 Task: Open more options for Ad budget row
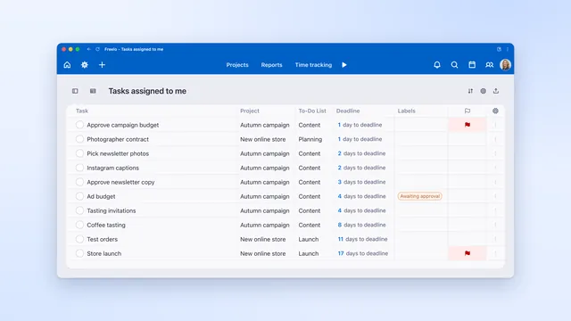pos(495,196)
